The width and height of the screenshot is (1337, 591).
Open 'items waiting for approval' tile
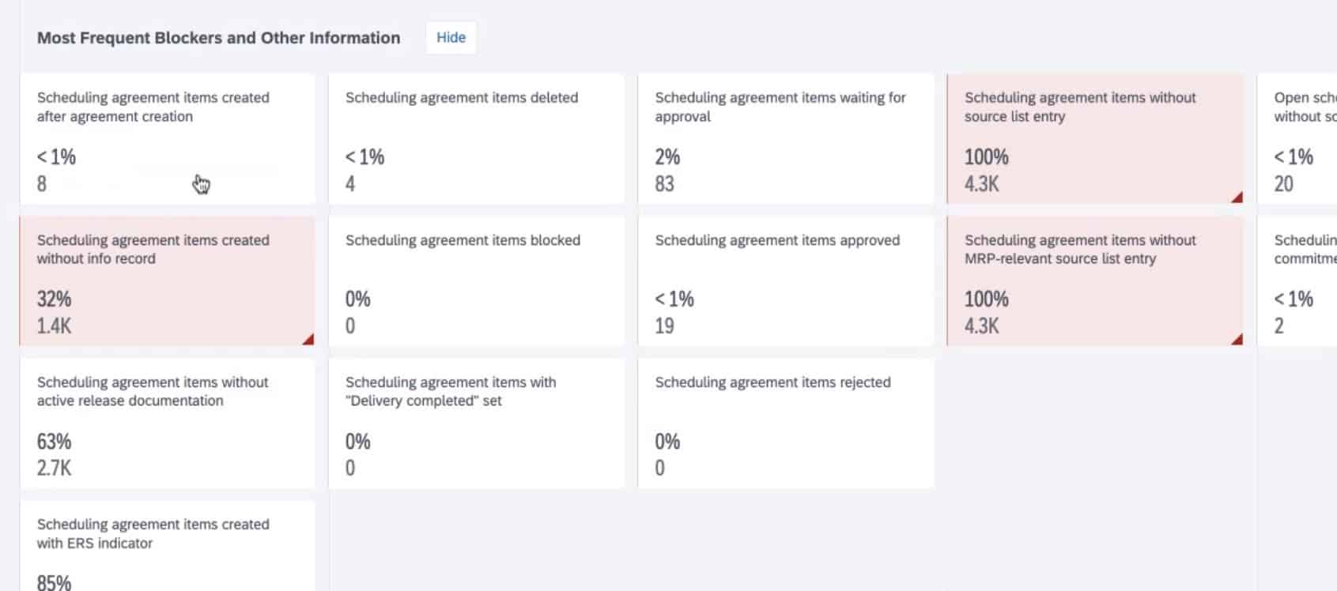click(786, 139)
